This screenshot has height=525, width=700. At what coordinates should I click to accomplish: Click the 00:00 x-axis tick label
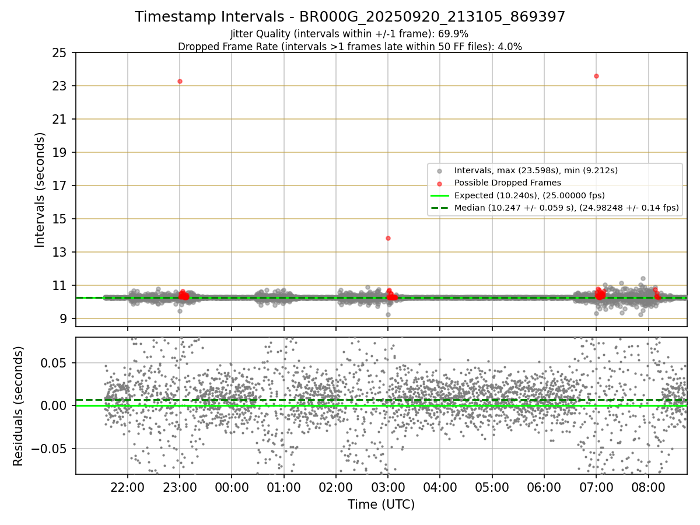tap(232, 488)
